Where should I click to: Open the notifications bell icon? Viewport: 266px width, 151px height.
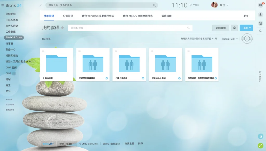(261, 15)
